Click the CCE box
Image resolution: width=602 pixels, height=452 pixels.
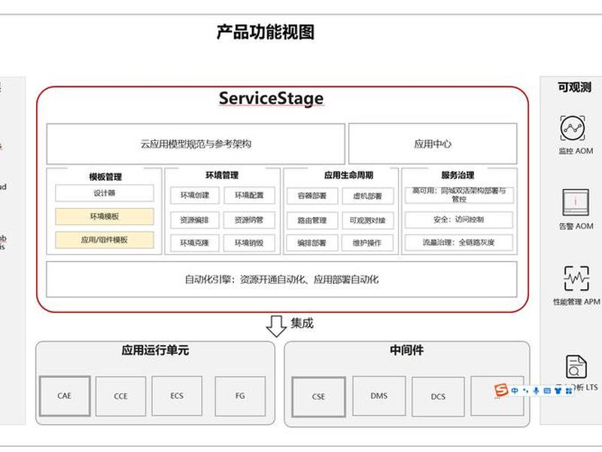pos(120,396)
